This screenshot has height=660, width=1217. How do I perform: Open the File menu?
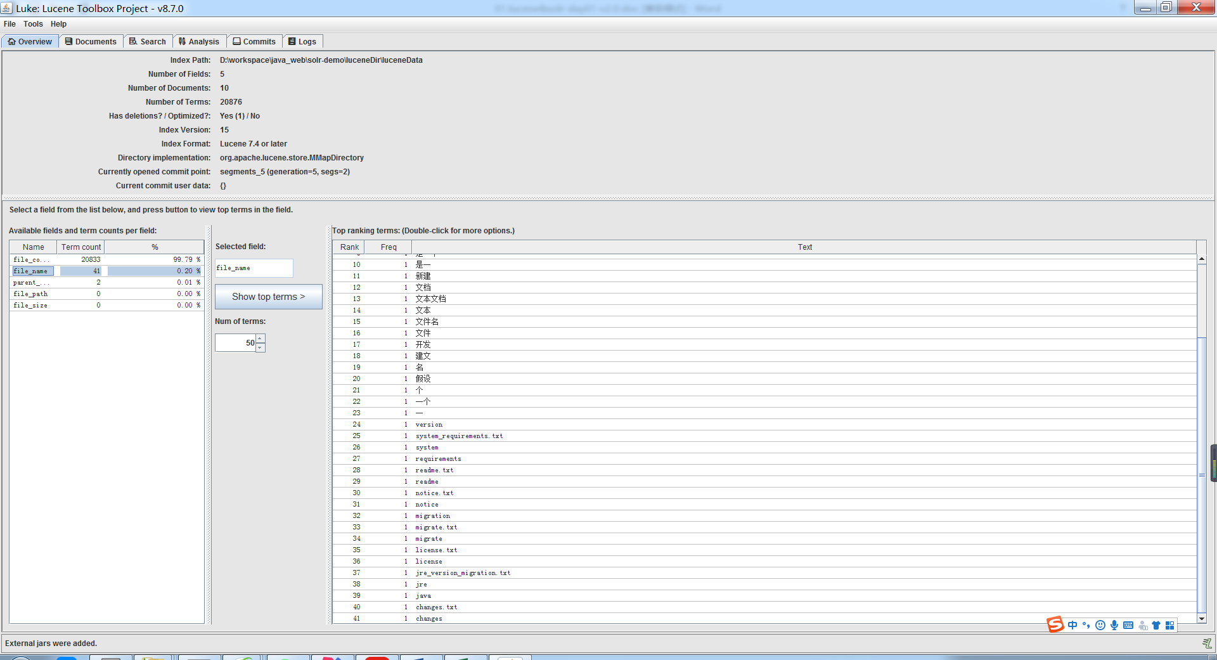[x=10, y=24]
